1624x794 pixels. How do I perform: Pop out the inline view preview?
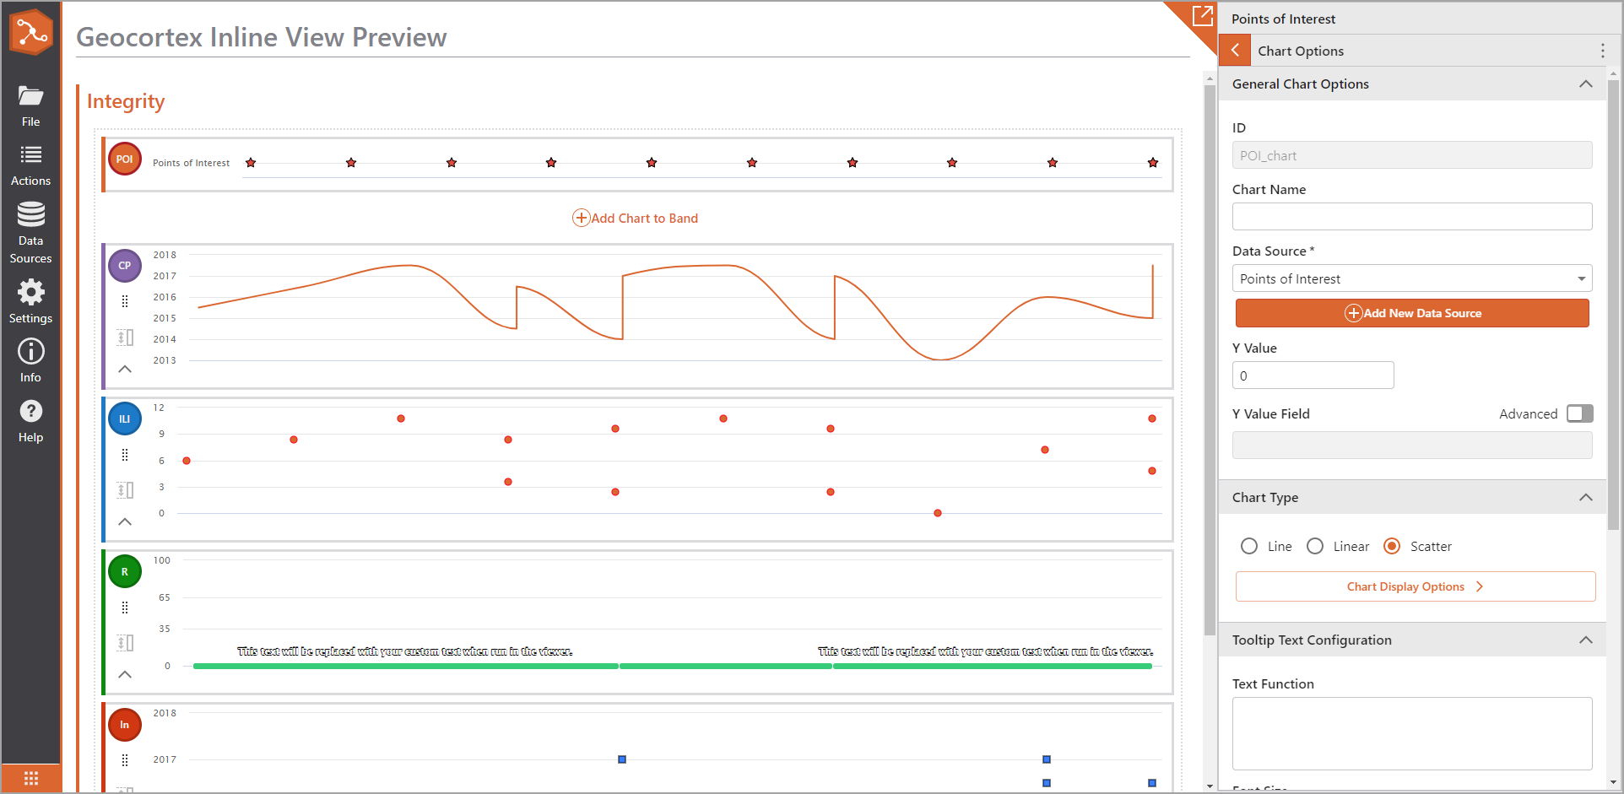[x=1202, y=15]
